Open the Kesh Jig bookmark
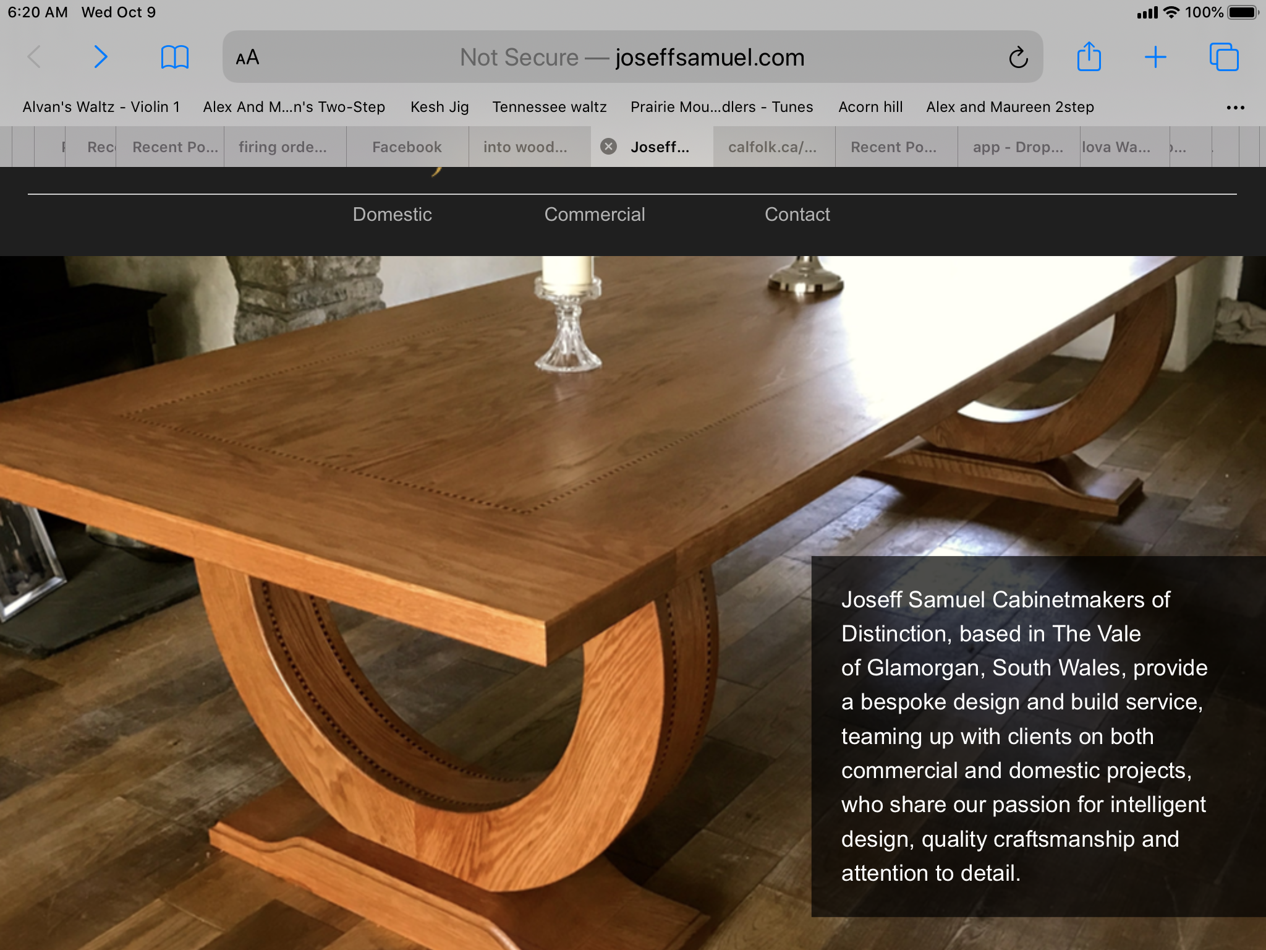1266x950 pixels. (x=440, y=107)
